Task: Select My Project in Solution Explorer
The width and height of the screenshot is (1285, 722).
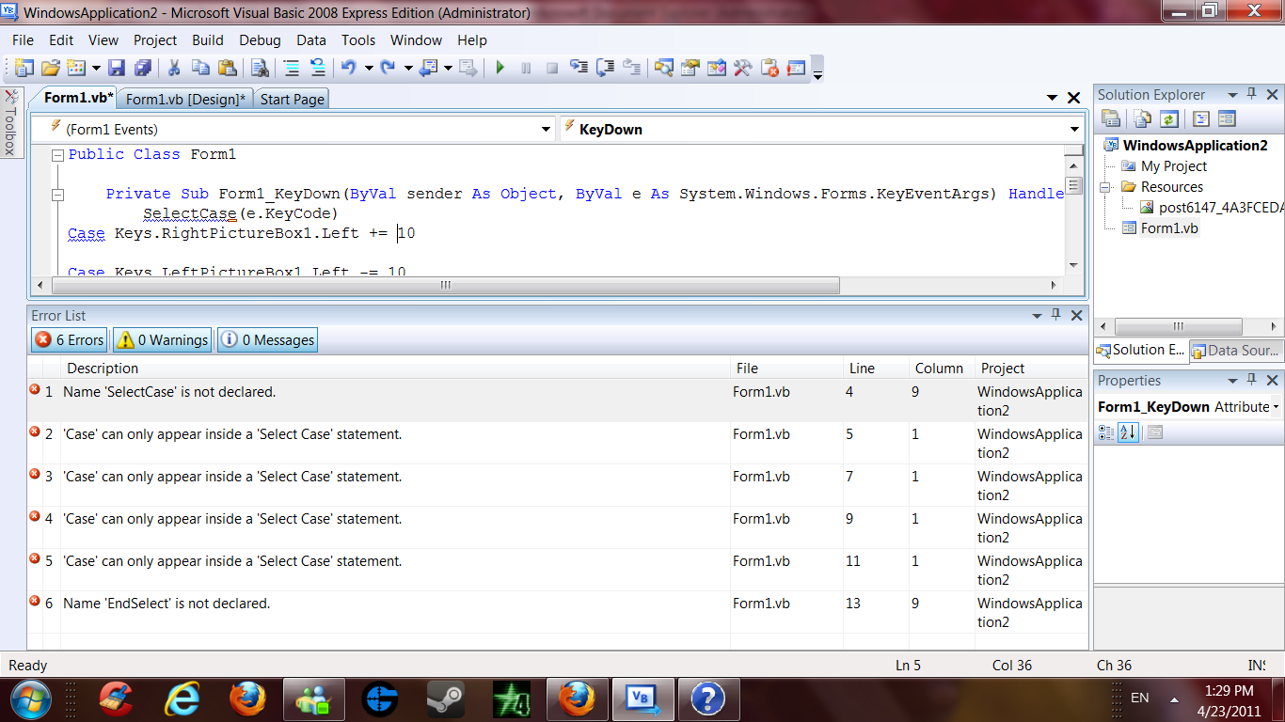Action: coord(1174,165)
